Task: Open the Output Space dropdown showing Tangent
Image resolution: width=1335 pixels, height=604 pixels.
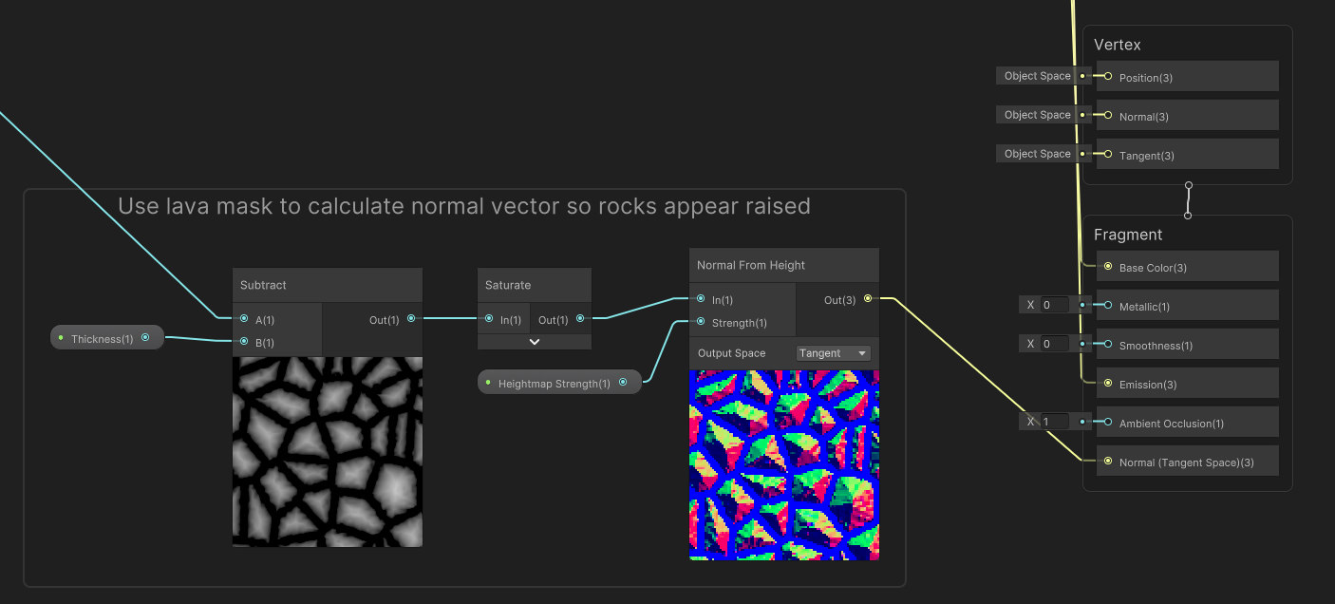Action: [x=834, y=352]
